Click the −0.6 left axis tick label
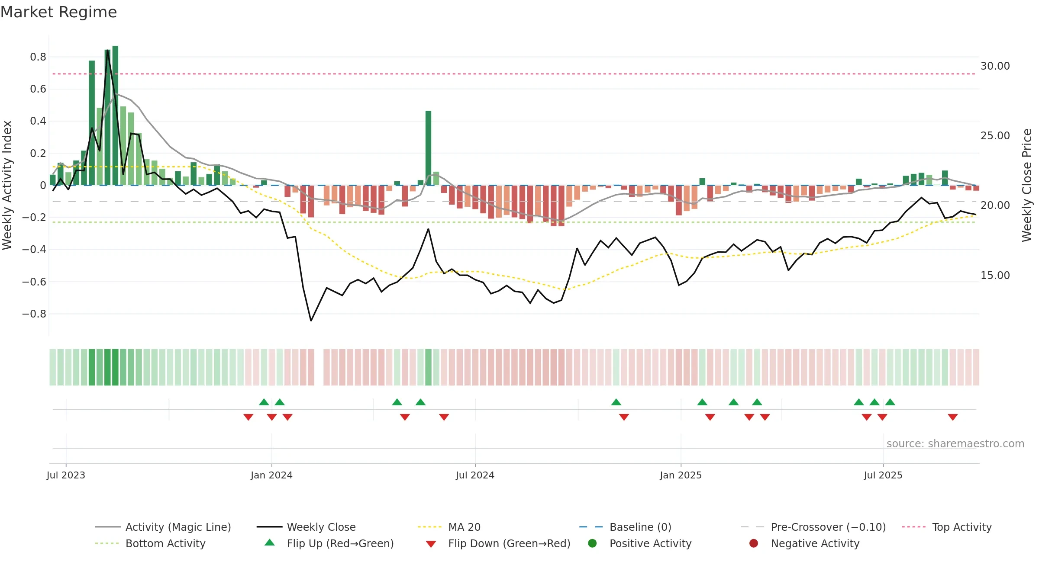The image size is (1039, 584). pos(34,282)
